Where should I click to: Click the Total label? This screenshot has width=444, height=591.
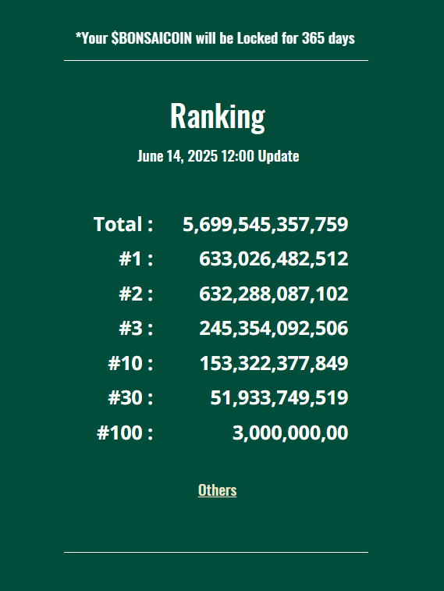[x=123, y=224]
